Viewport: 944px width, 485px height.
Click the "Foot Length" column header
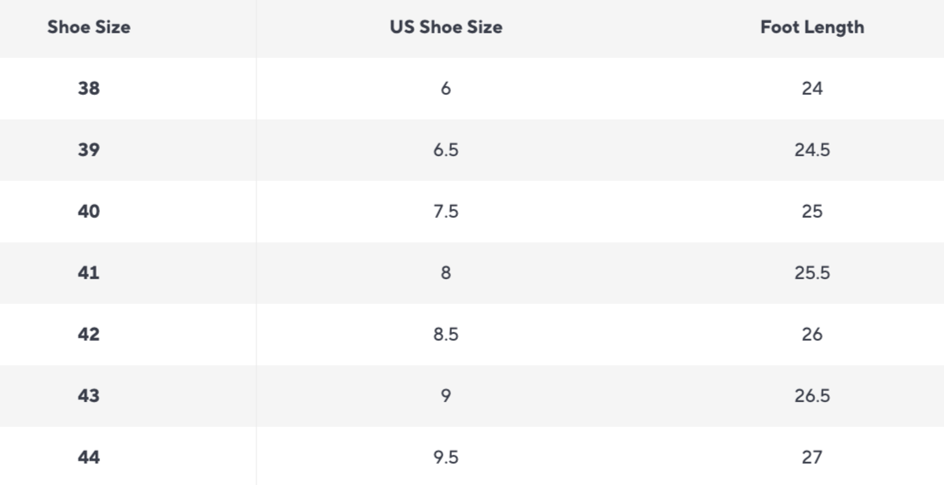pyautogui.click(x=812, y=27)
